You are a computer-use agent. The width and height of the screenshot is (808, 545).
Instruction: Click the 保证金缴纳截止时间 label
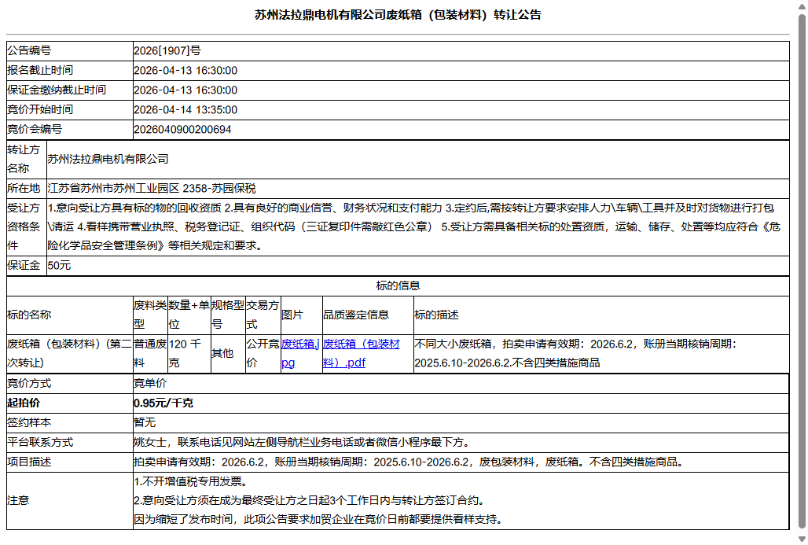57,90
